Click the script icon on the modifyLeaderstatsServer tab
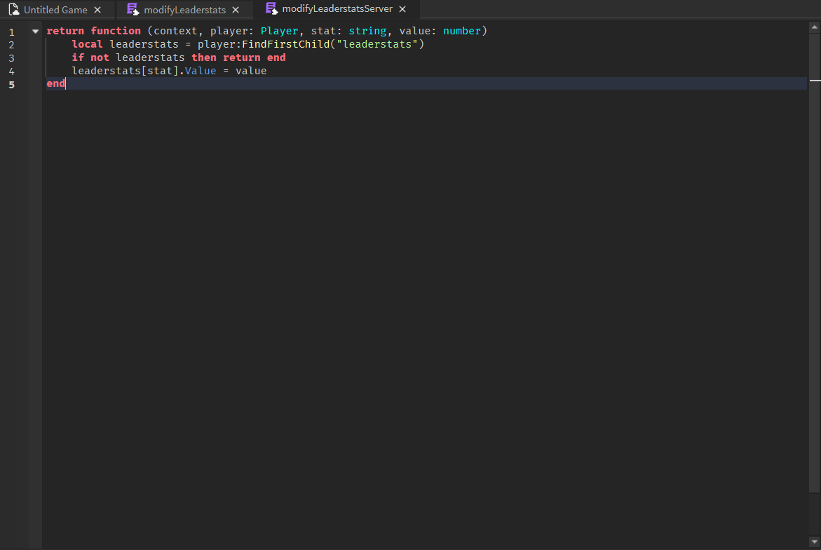Image resolution: width=821 pixels, height=550 pixels. [272, 9]
